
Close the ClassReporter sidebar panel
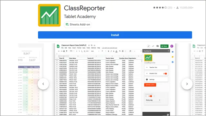168,51
